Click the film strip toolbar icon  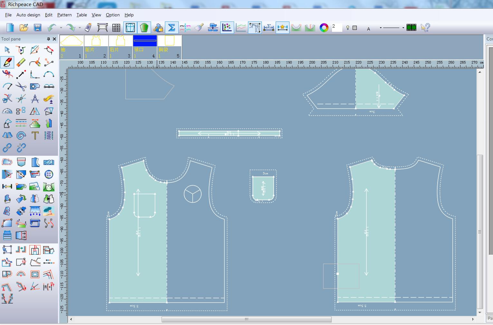click(411, 28)
